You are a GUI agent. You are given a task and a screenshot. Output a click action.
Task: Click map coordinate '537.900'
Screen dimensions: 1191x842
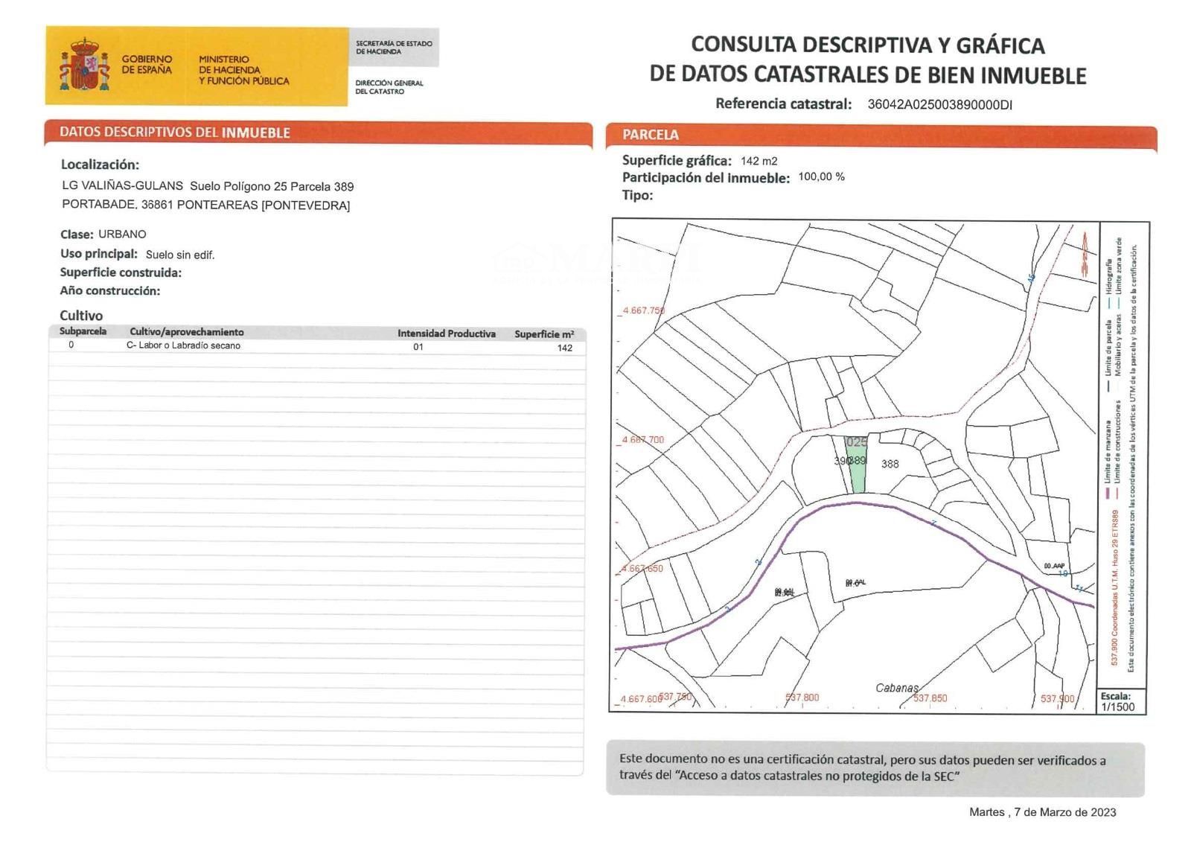[x=1058, y=699]
